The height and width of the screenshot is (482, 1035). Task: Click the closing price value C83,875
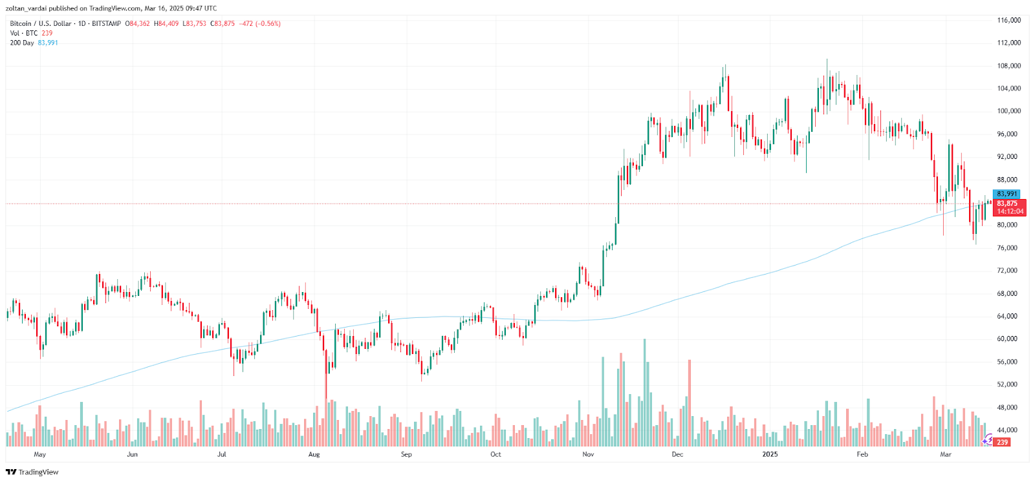[x=223, y=24]
